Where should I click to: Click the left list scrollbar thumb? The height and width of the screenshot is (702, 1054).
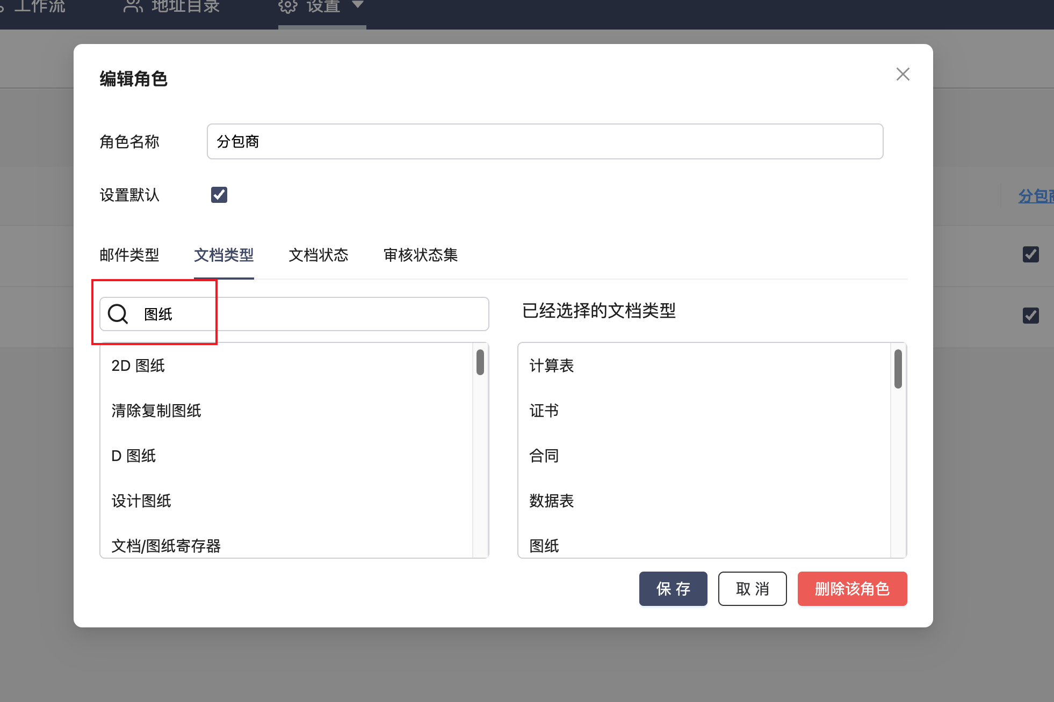[480, 362]
